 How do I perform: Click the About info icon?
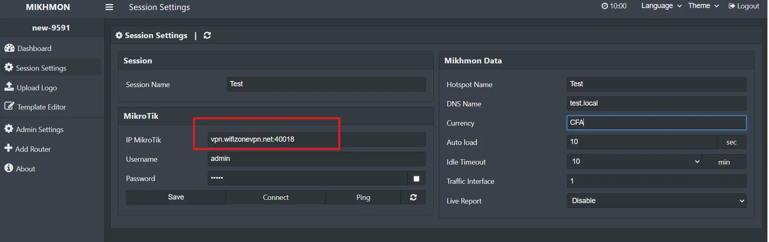click(9, 168)
